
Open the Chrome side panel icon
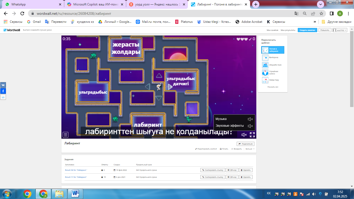(331, 13)
